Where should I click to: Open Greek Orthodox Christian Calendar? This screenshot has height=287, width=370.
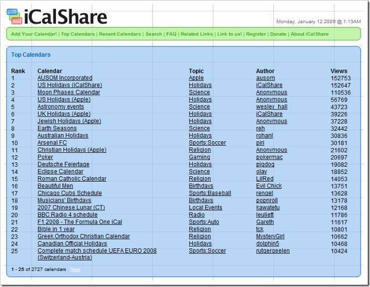coord(84,236)
